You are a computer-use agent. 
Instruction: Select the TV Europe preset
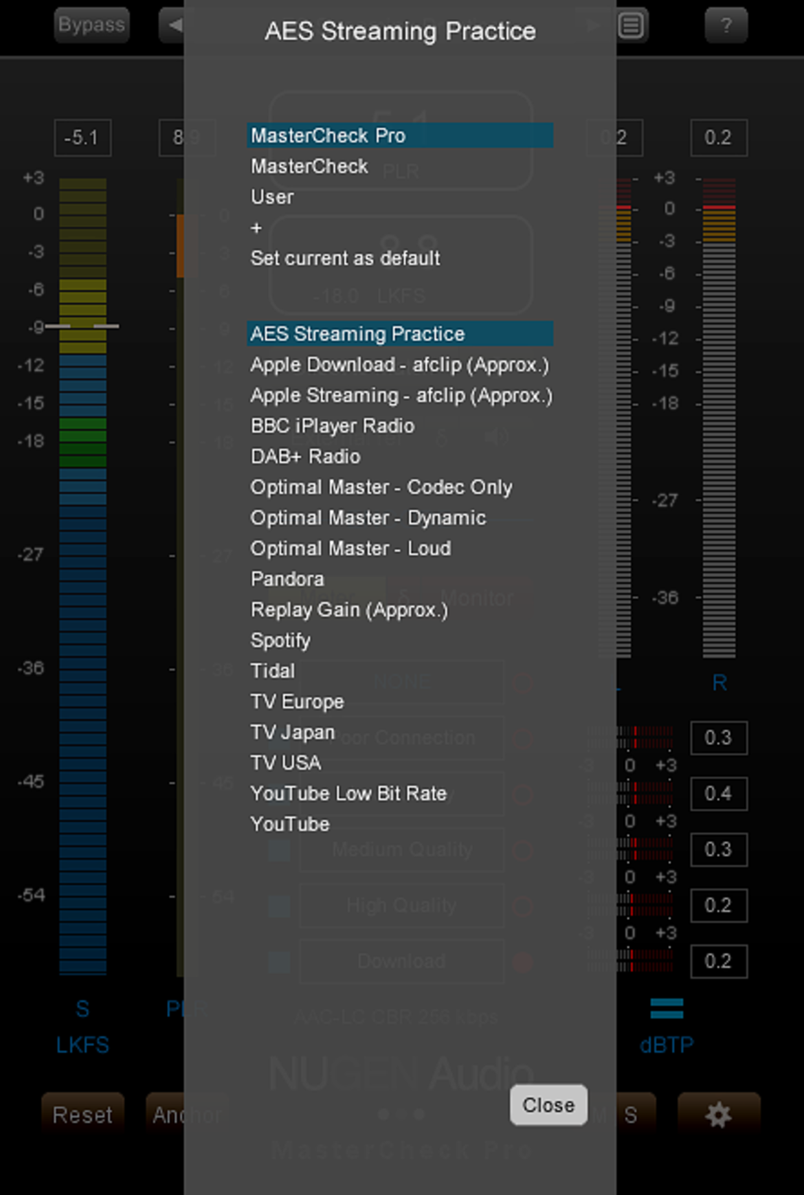tap(400, 702)
